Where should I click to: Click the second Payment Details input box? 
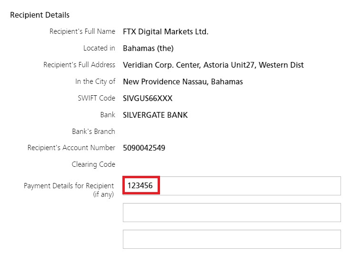pos(231,213)
